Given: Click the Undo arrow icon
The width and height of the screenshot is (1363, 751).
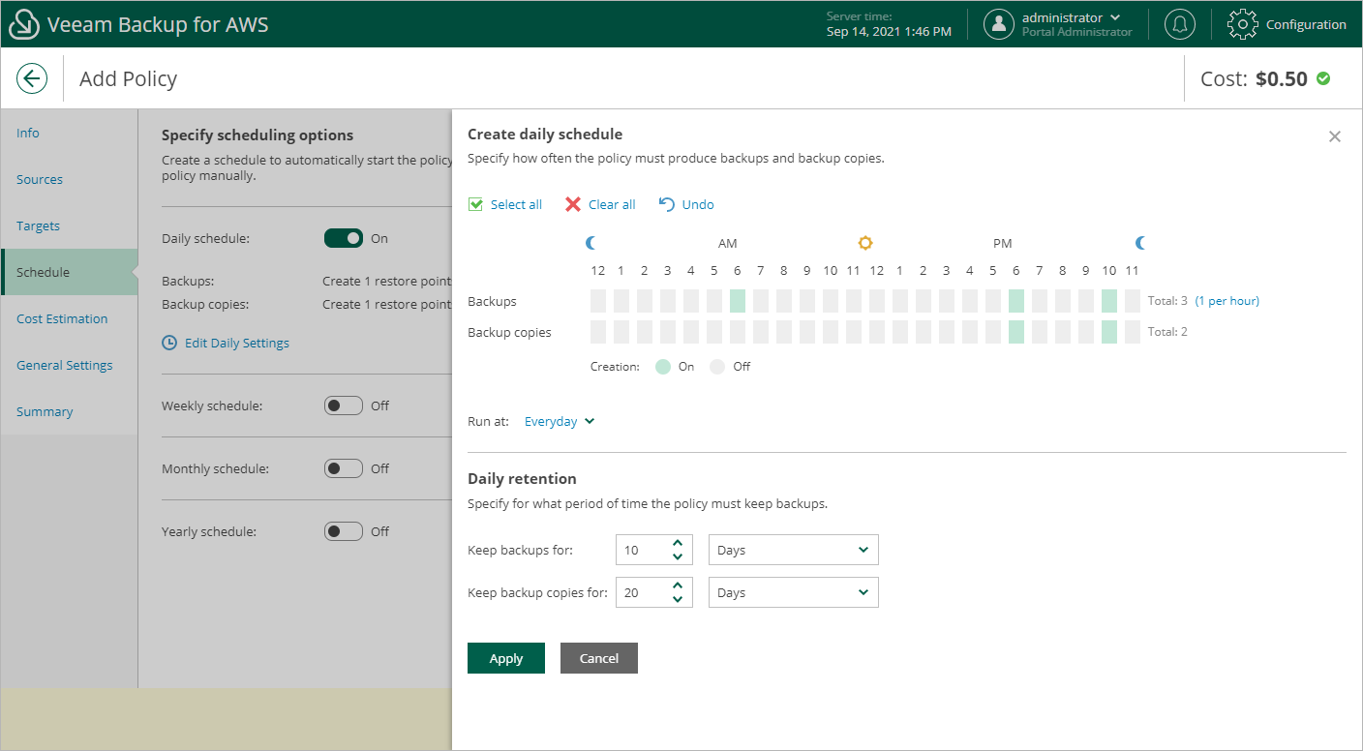Looking at the screenshot, I should [667, 204].
